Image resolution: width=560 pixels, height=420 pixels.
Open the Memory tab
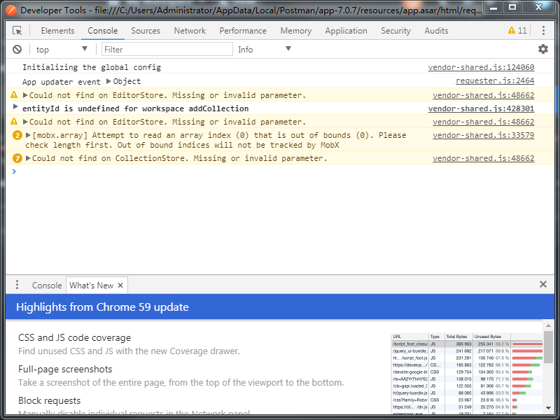click(295, 31)
